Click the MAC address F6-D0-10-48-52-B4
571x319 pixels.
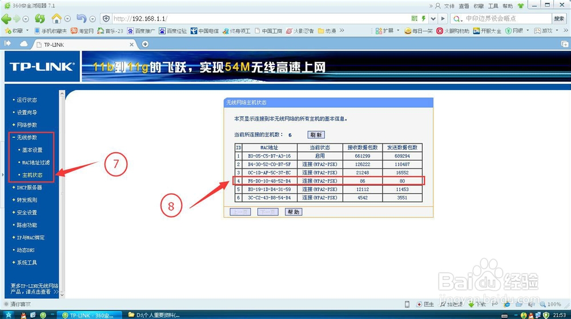point(269,181)
